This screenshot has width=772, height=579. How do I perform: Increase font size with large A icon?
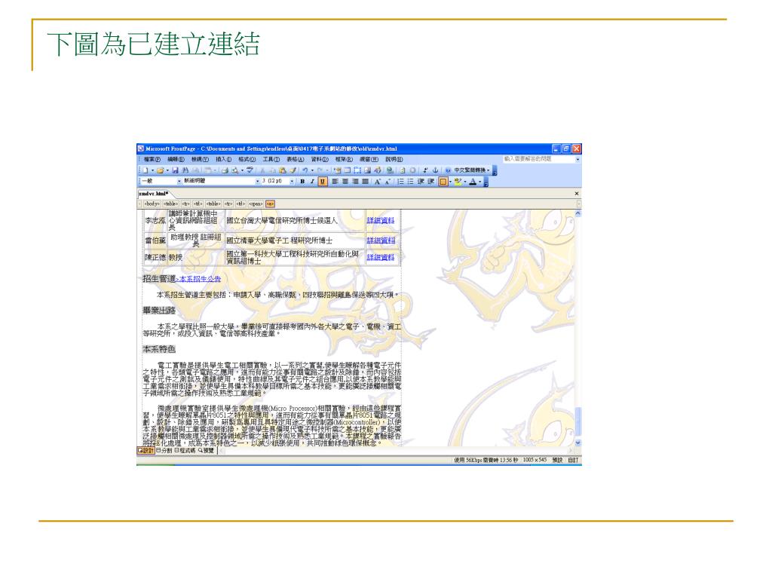tap(378, 181)
